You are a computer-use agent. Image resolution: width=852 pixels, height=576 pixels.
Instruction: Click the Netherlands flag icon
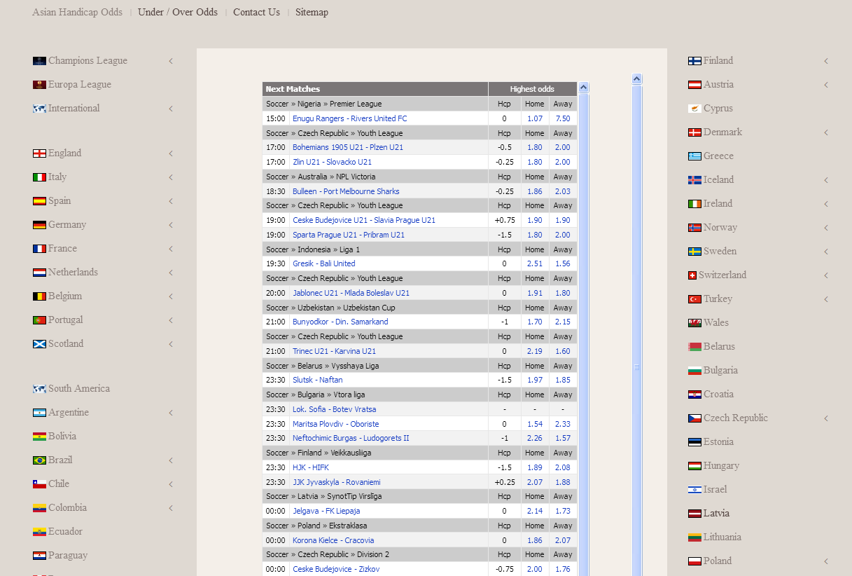pyautogui.click(x=39, y=273)
